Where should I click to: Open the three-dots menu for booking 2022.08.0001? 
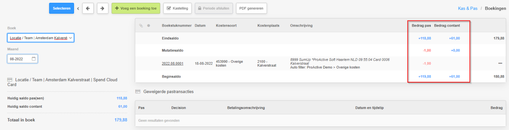tap(500, 63)
